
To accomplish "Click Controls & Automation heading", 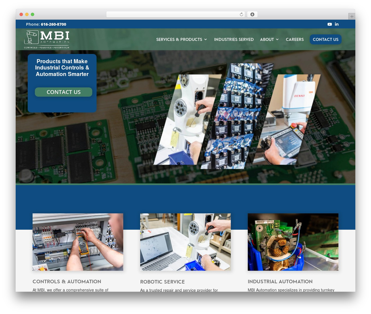I will [x=67, y=282].
